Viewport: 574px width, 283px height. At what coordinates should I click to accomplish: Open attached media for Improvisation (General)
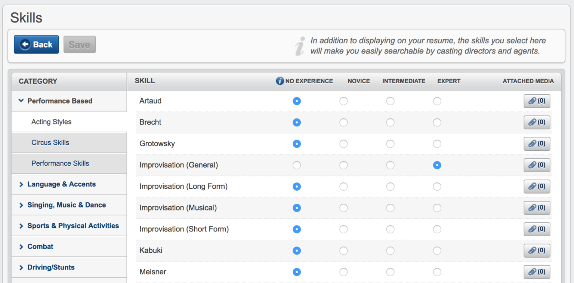537,165
